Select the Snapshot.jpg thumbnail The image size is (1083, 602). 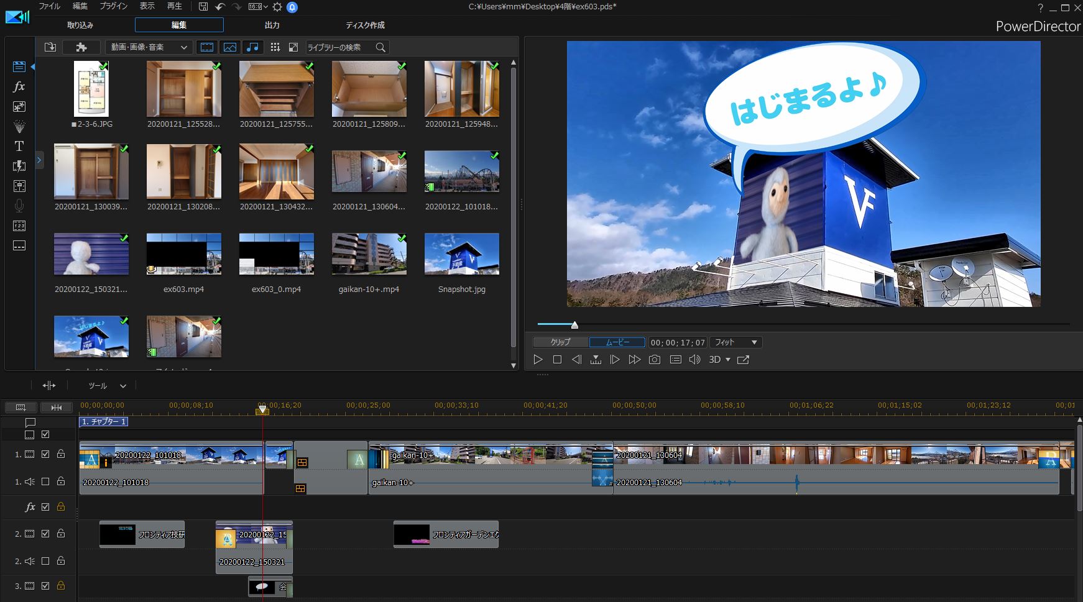pos(461,254)
